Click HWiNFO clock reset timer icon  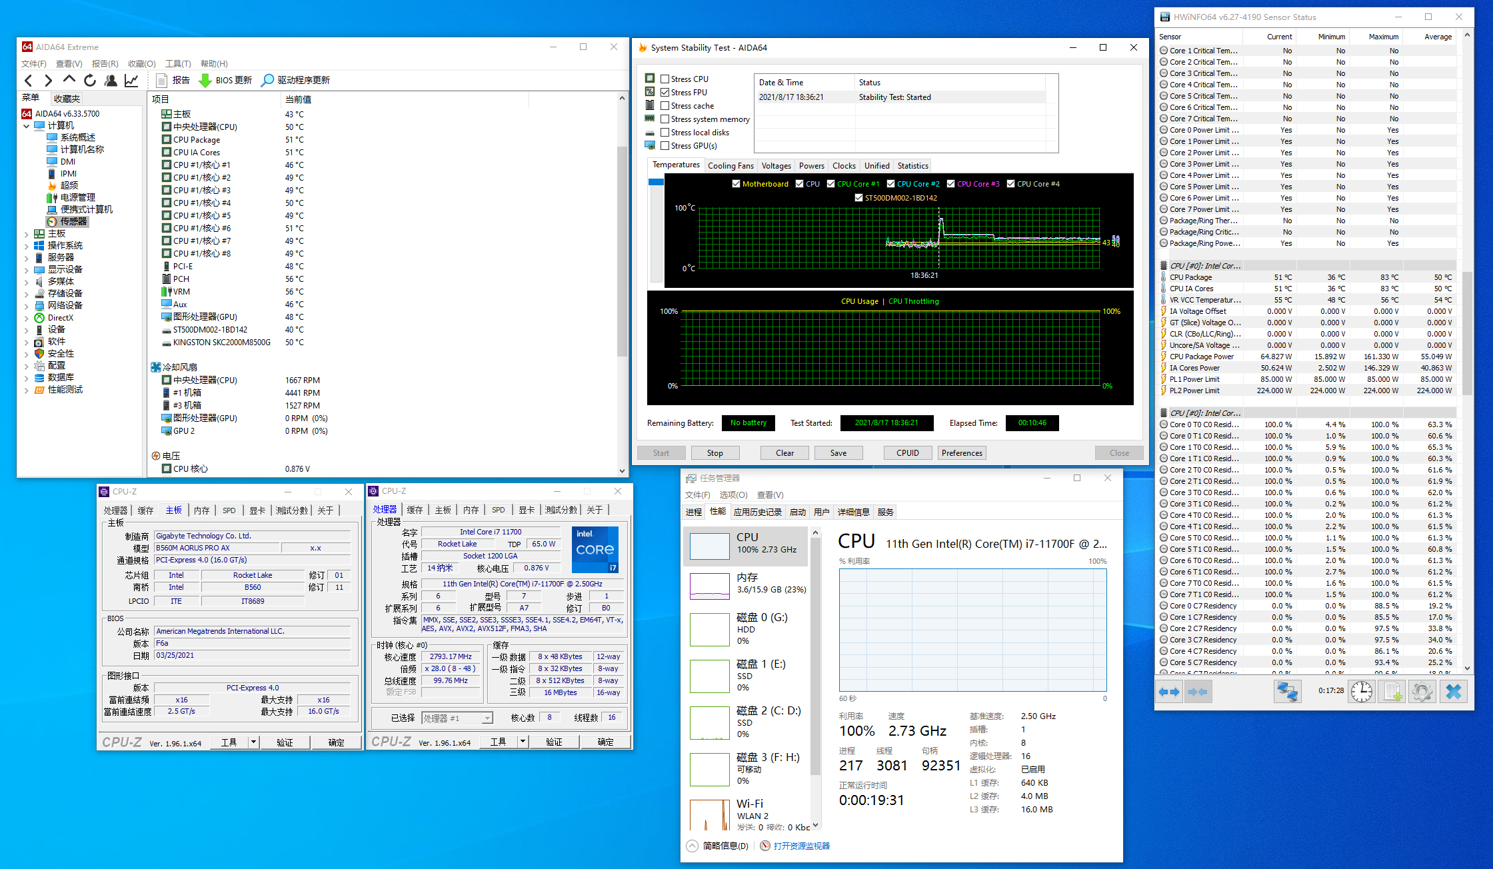click(x=1361, y=692)
